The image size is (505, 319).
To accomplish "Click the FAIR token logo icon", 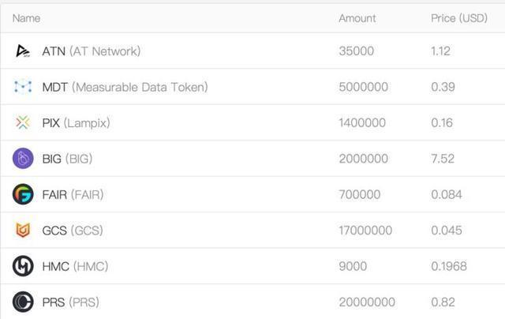I will click(x=23, y=194).
